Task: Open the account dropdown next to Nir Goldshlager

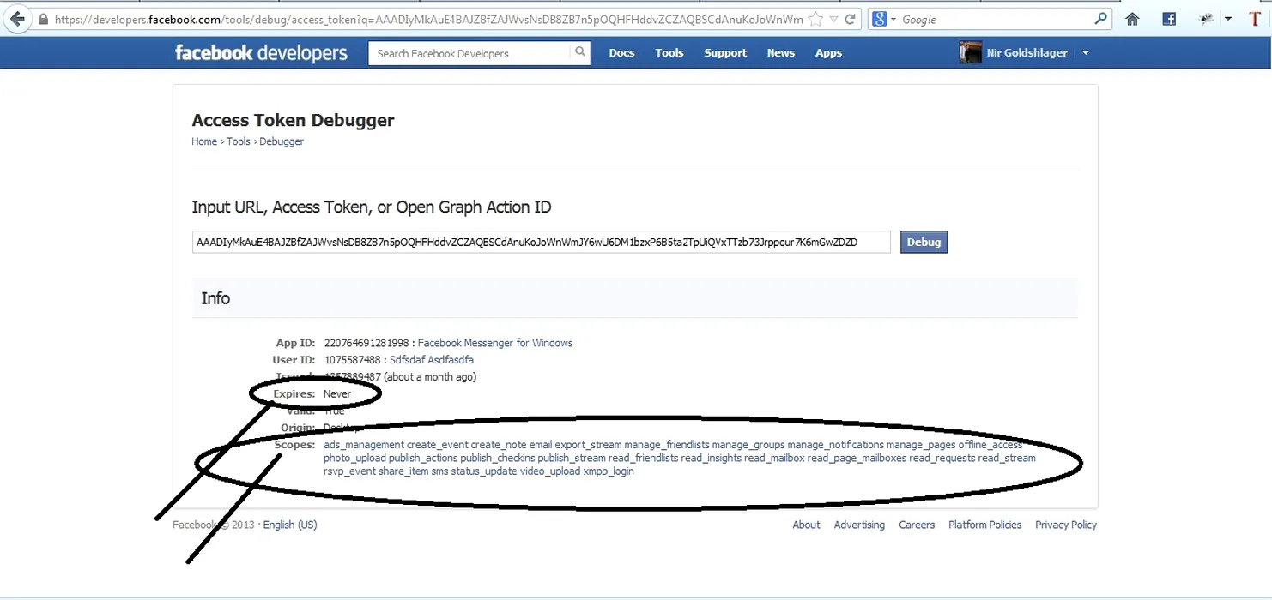Action: [1085, 53]
